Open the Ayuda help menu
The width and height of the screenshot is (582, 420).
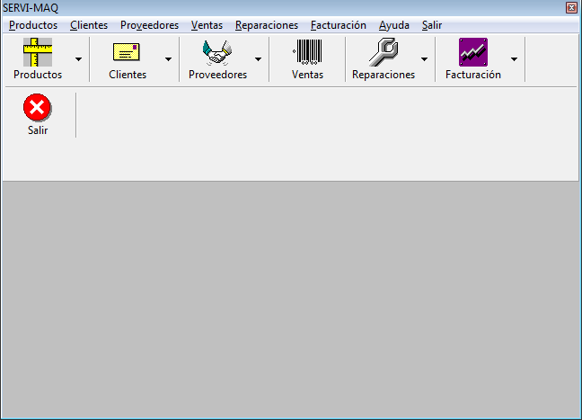pyautogui.click(x=394, y=25)
